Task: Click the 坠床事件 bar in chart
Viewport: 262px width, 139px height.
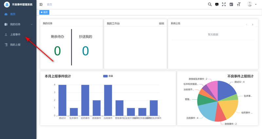Action: tap(74, 112)
